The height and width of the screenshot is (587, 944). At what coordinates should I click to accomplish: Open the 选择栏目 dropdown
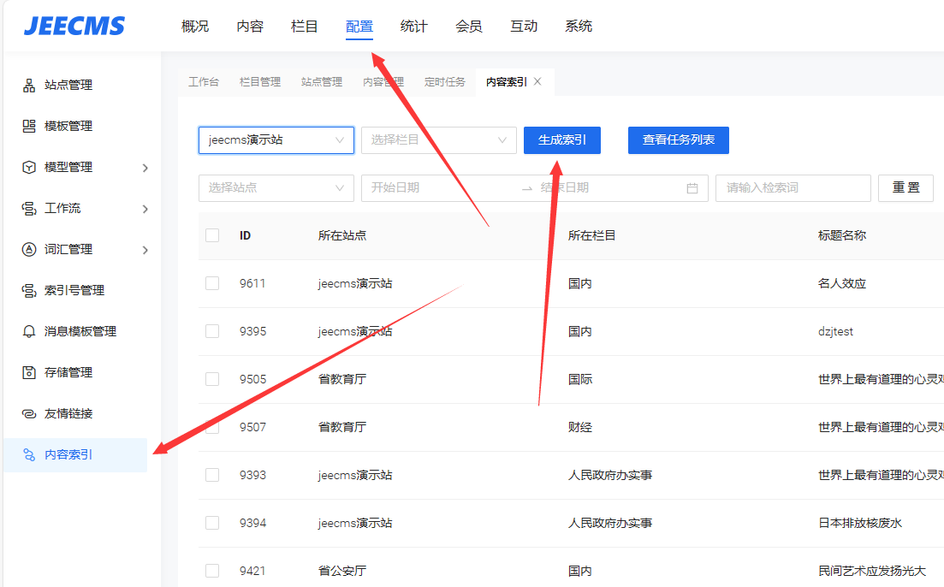(x=438, y=140)
